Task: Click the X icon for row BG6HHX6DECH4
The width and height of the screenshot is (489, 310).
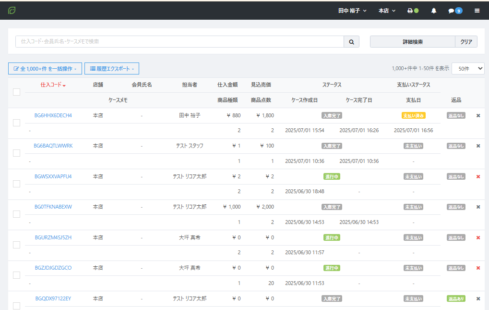Action: tap(478, 115)
